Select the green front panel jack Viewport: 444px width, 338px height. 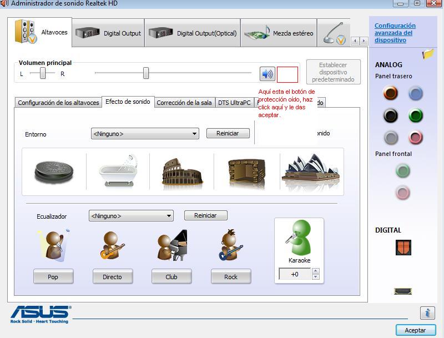pos(403,171)
